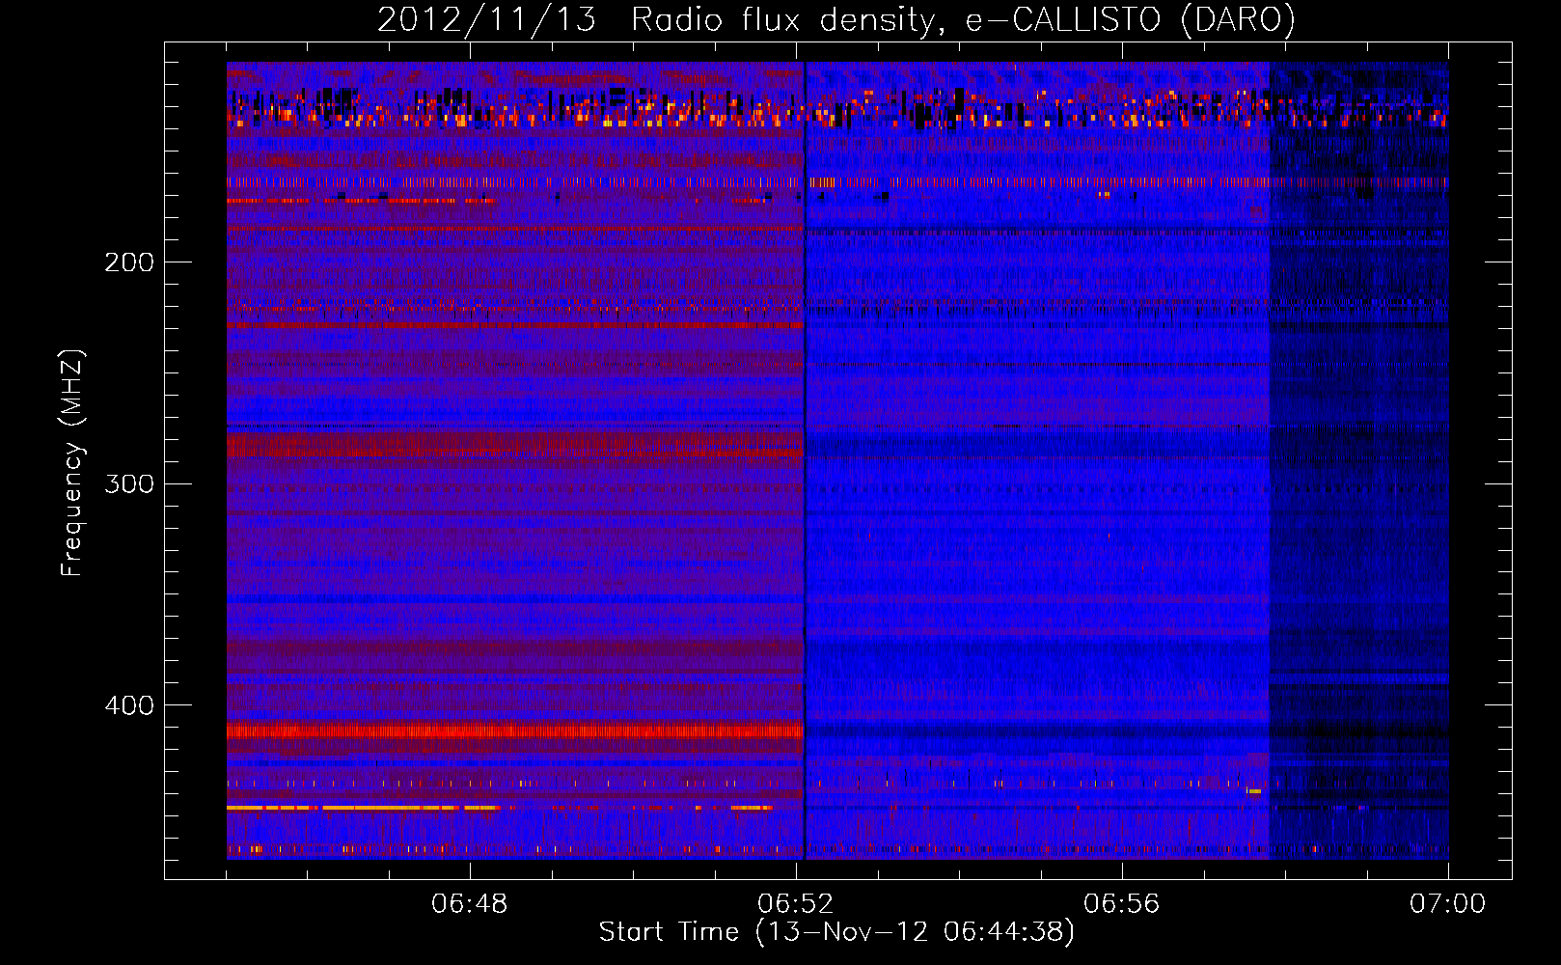Click the plot title "2012/11/13 Radio flux density, e-CALLISTO (DARO)"
Screen dimensions: 1561x965
click(836, 19)
